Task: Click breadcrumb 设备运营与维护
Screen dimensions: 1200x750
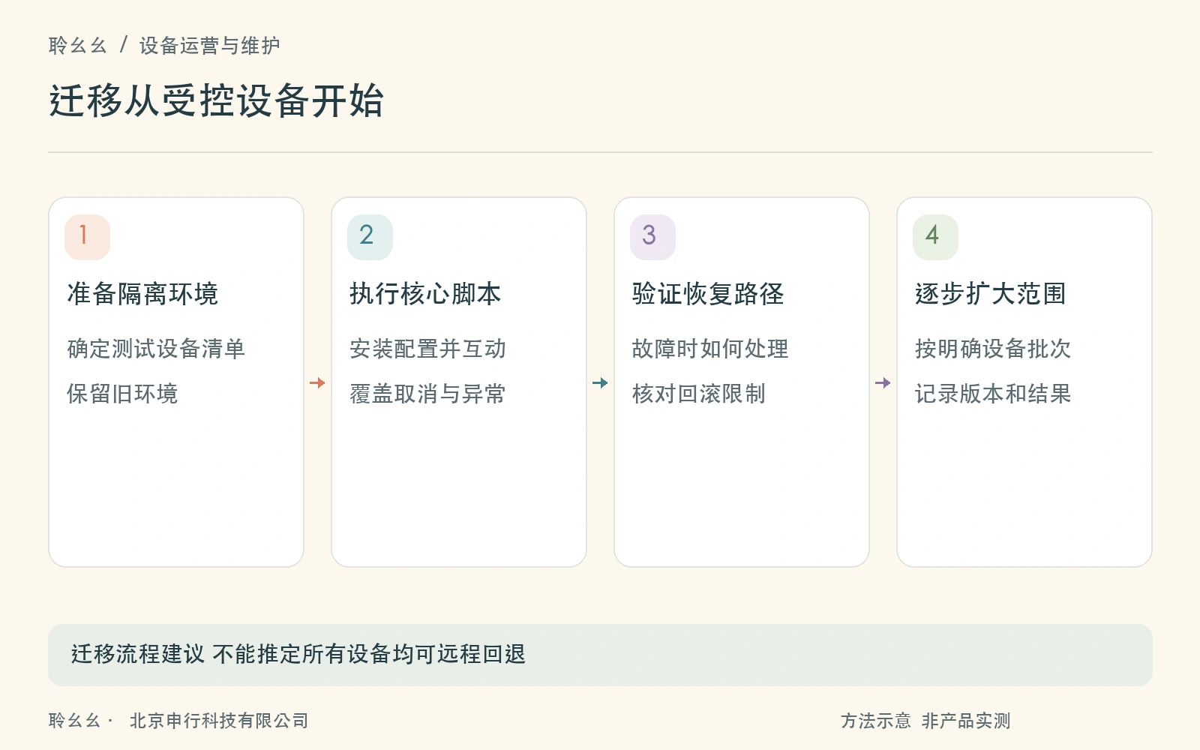Action: coord(210,46)
